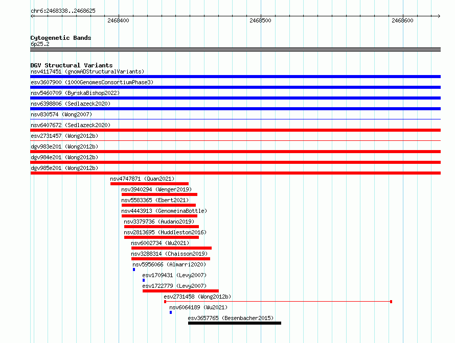Click the dgv983e201 Wong2012b label
Viewport: 455px width, 343px height.
coord(64,146)
